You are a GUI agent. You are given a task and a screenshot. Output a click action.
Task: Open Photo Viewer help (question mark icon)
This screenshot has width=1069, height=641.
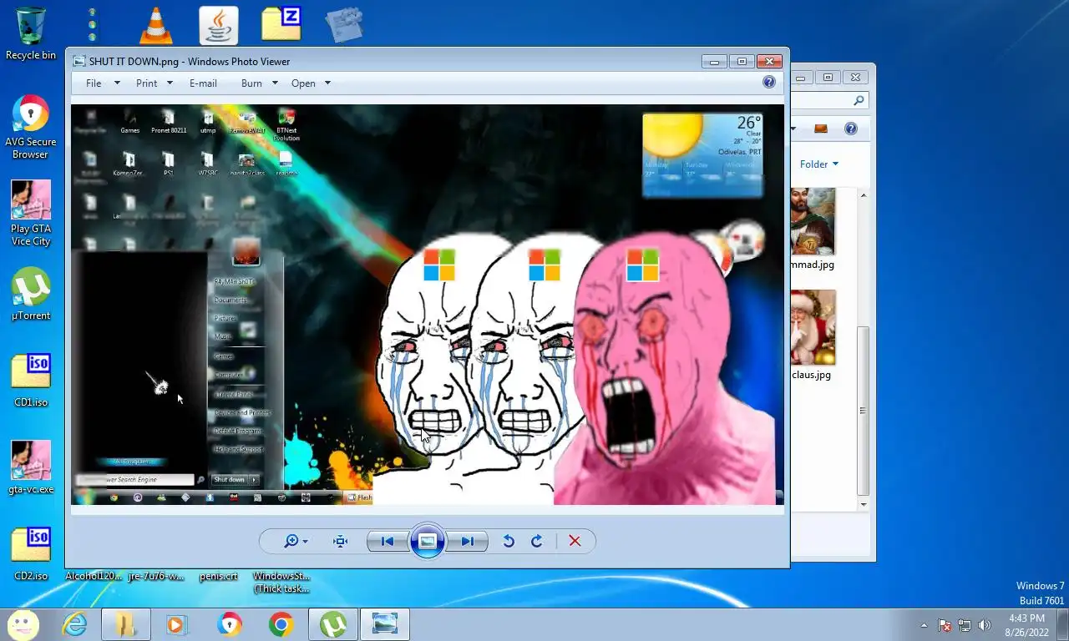769,82
